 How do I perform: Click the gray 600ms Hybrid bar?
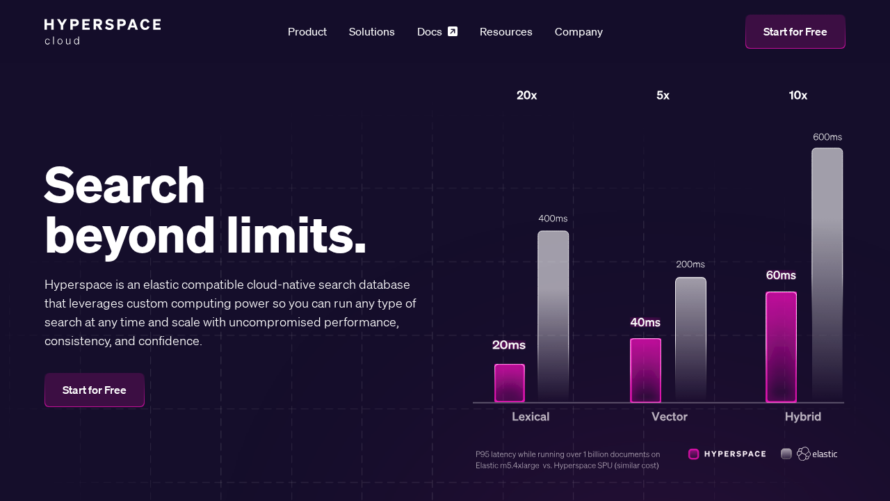[827, 275]
